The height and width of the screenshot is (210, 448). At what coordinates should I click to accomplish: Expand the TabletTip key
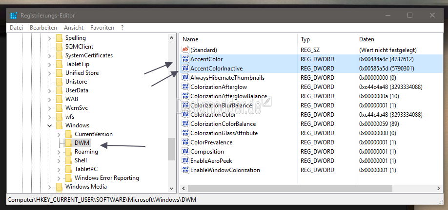(50, 65)
